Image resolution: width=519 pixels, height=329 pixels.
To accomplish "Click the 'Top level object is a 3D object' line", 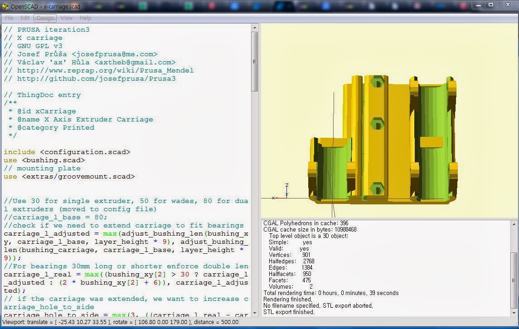I will [x=309, y=236].
